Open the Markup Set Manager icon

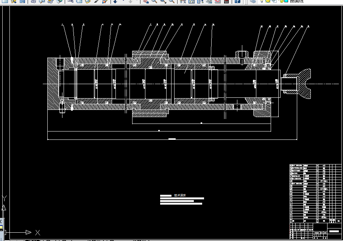click(x=218, y=1)
